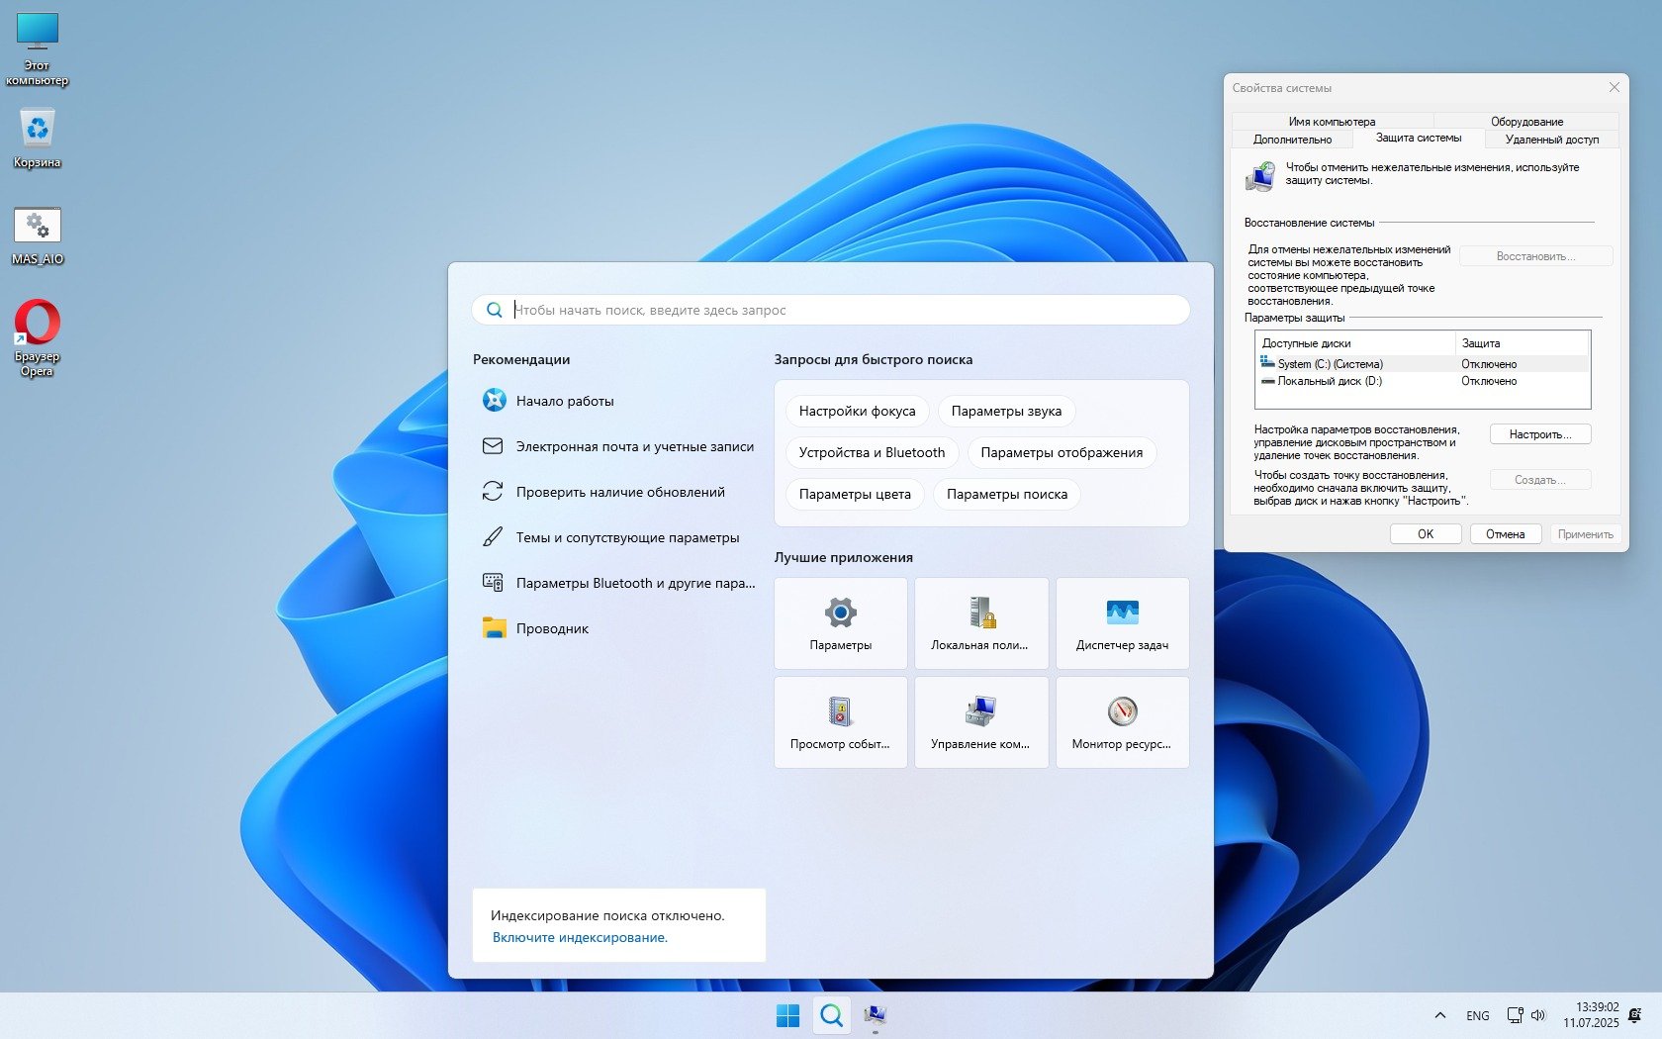The width and height of the screenshot is (1662, 1039).
Task: Select System (C:) drive in list
Action: pos(1330,364)
